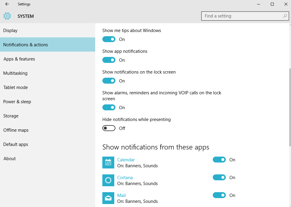Image resolution: width=291 pixels, height=207 pixels.
Task: Close the Settings window
Action: [x=286, y=4]
